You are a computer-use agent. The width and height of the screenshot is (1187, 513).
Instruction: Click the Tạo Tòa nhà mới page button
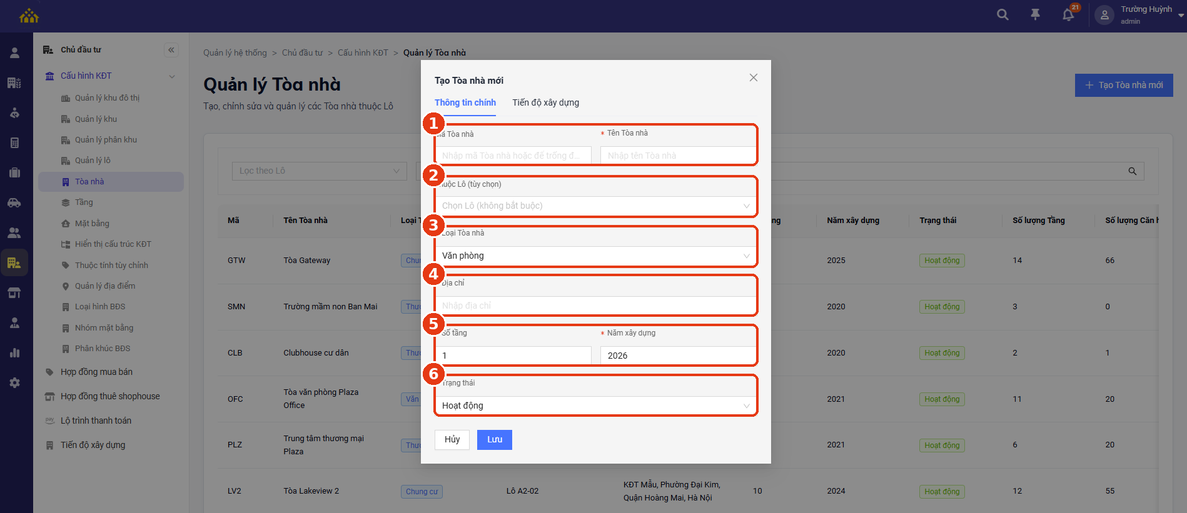pyautogui.click(x=1124, y=85)
